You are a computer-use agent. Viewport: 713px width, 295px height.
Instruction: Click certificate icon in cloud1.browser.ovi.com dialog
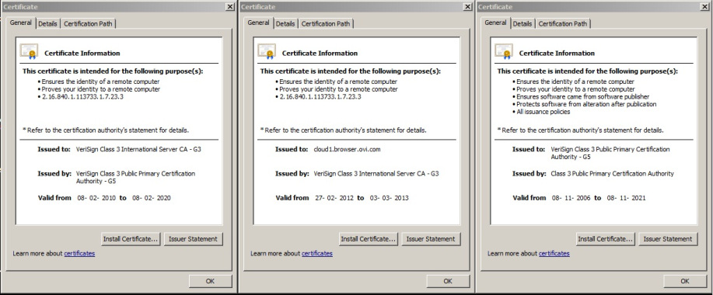267,51
